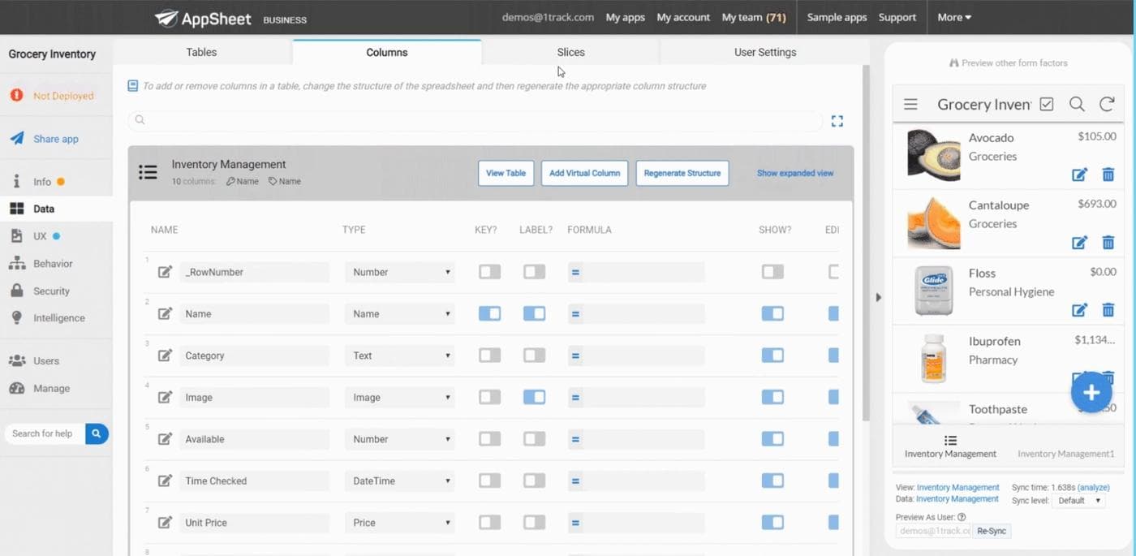Click the magnifier search icon in preview header
This screenshot has height=556, width=1136.
pyautogui.click(x=1076, y=104)
